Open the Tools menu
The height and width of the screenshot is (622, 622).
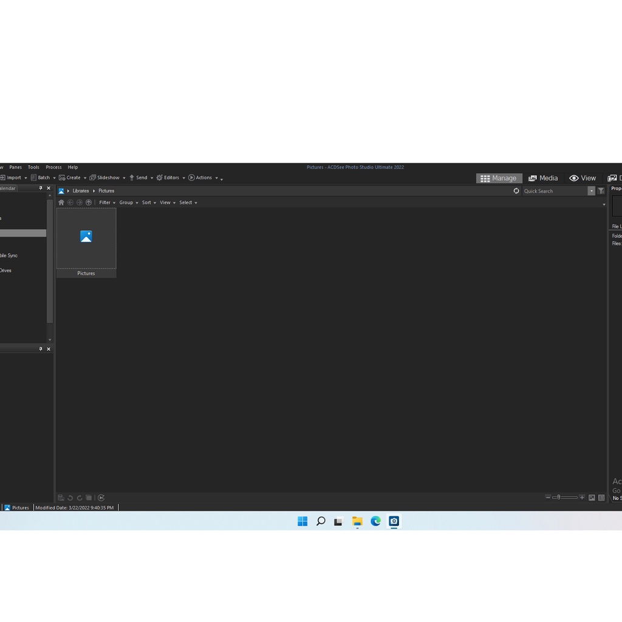(33, 167)
